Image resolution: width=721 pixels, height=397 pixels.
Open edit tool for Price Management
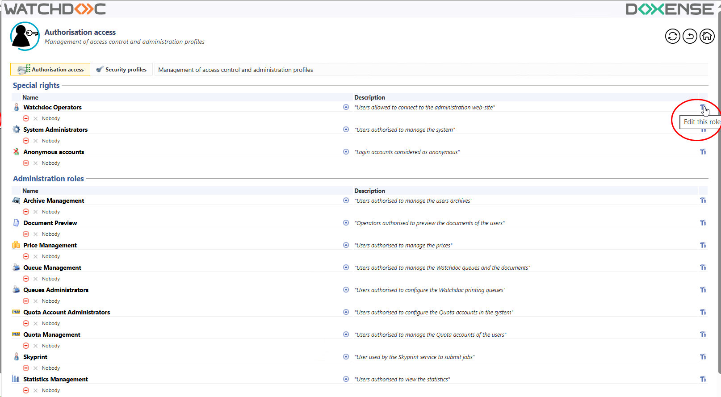click(x=703, y=245)
